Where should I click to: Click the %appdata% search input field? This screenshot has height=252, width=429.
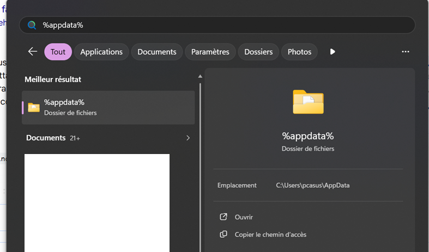click(x=217, y=25)
